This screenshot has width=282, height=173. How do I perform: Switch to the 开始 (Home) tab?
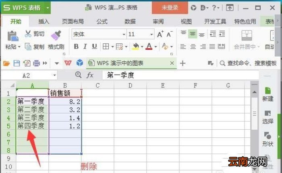pyautogui.click(x=16, y=22)
